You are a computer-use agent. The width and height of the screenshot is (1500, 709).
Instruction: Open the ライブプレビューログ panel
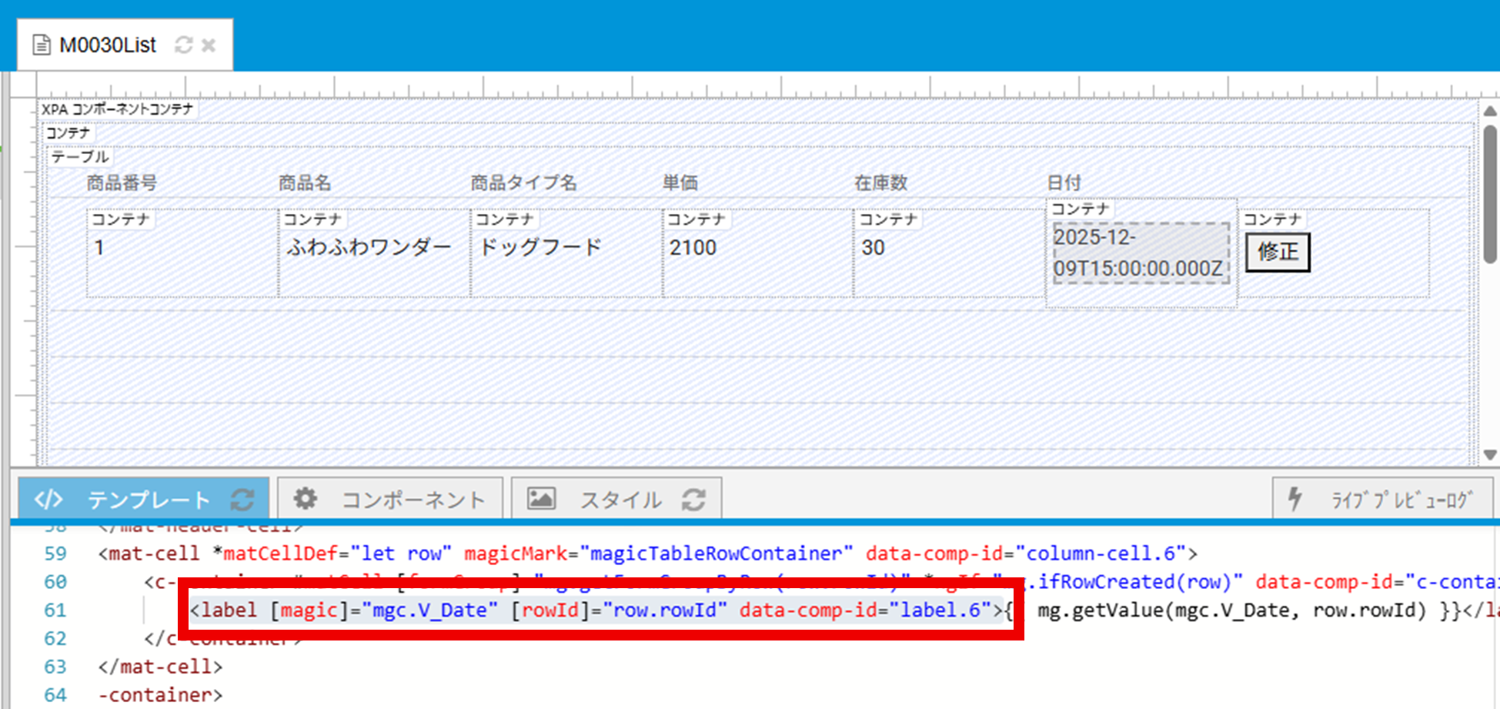pos(1401,500)
